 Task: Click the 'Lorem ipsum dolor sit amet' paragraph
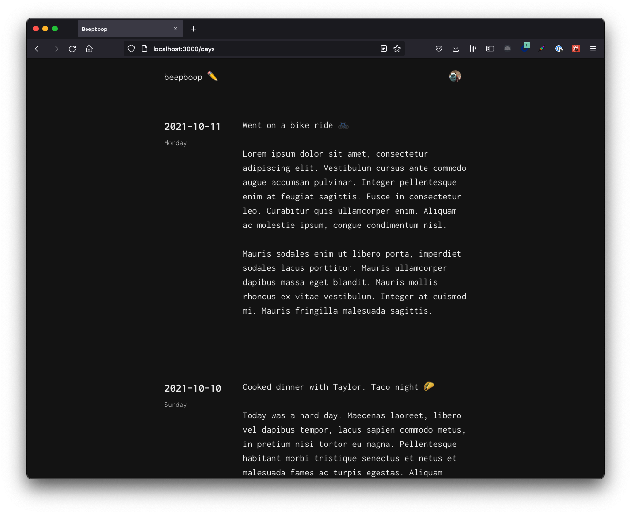(354, 189)
